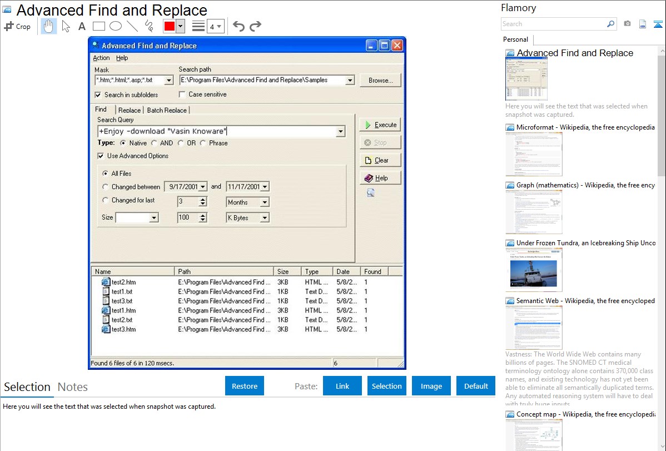
Task: Click the small preview icon below Help button
Action: [371, 193]
